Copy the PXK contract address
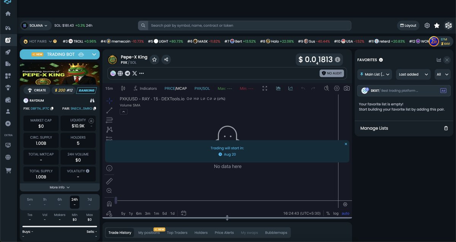The height and width of the screenshot is (242, 456). pyautogui.click(x=52, y=108)
